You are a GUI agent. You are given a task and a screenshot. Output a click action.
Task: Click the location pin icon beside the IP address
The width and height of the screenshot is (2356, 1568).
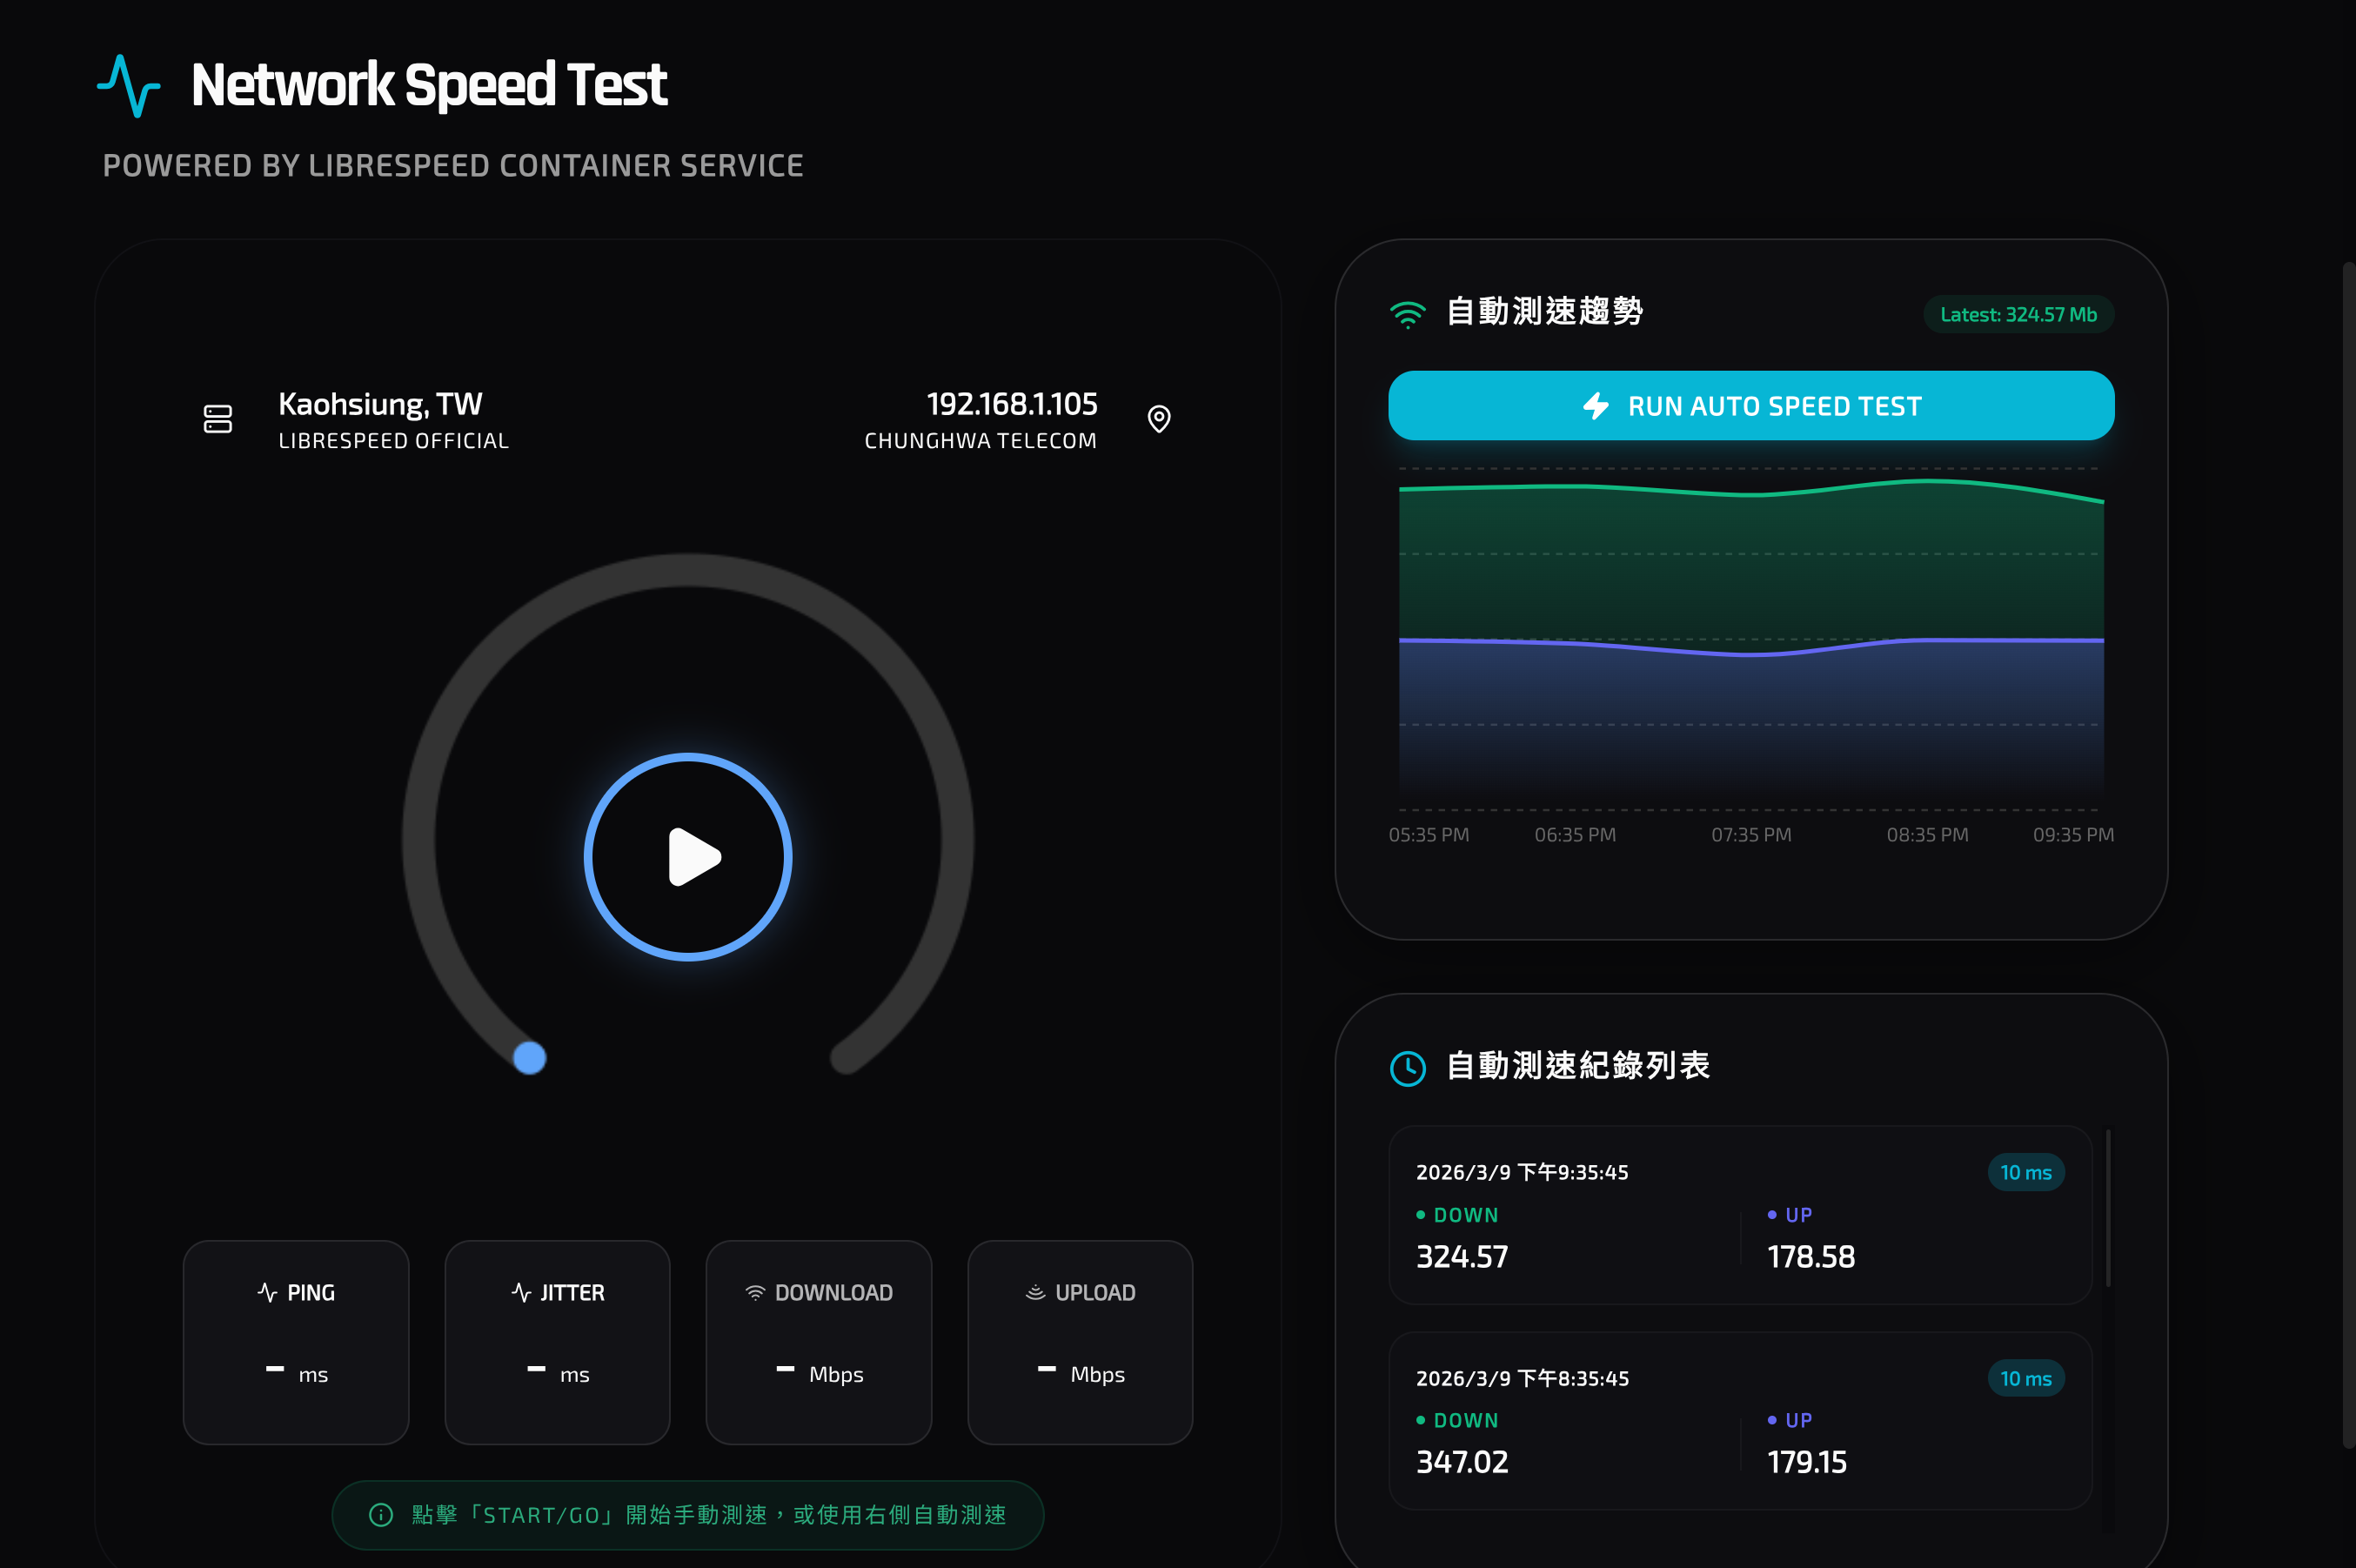(x=1159, y=419)
